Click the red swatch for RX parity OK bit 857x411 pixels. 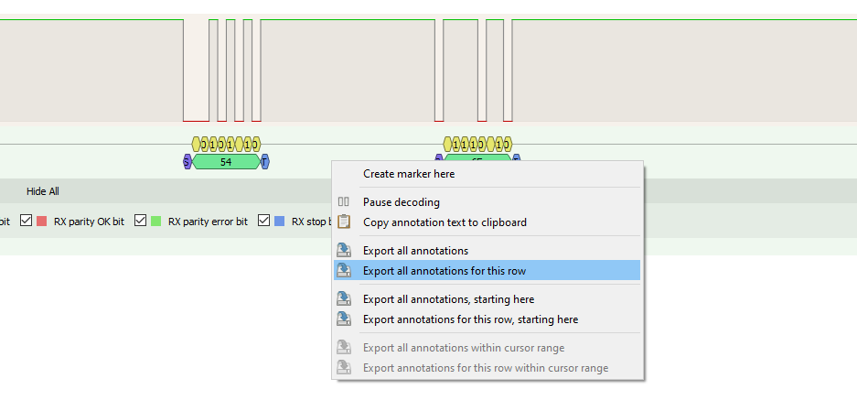click(x=41, y=222)
